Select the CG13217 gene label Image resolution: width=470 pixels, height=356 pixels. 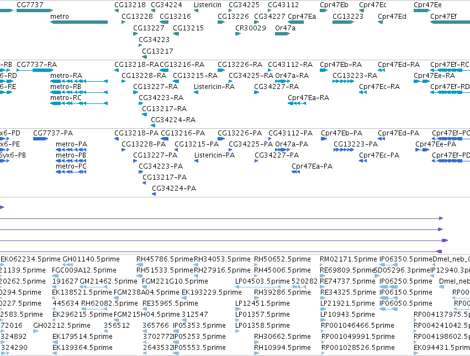157,51
